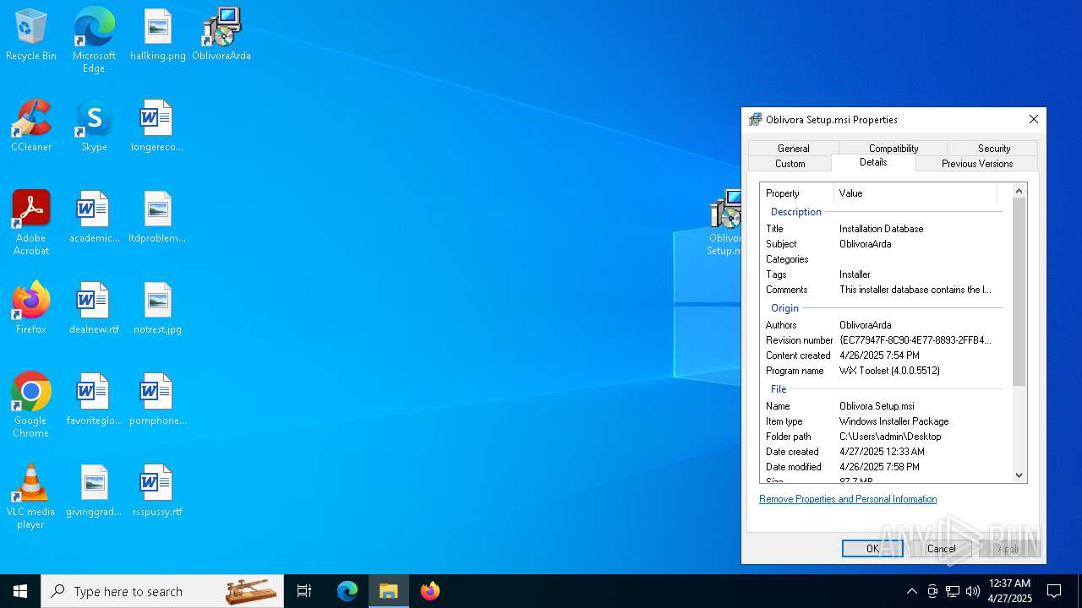Switch to the Security tab
The width and height of the screenshot is (1082, 608).
(x=994, y=148)
